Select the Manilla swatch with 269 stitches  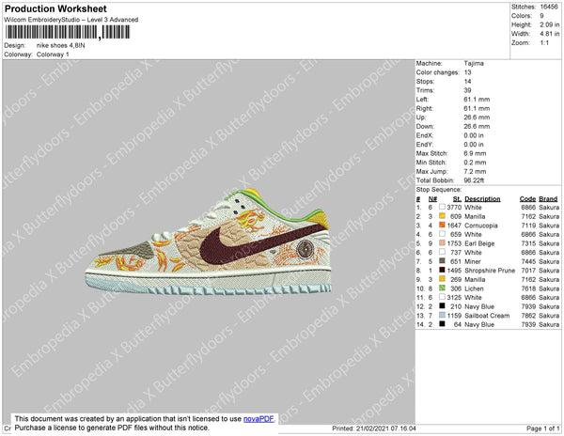442,279
